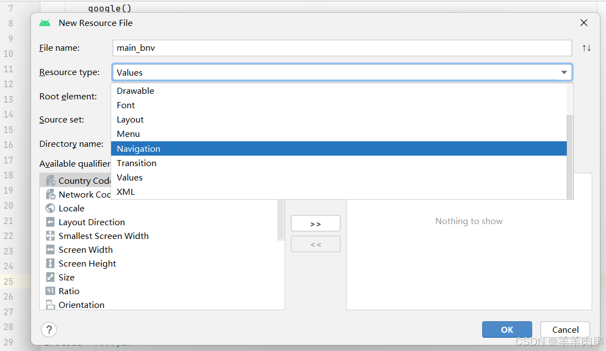Open the Resource type dropdown
Screen dimensions: 606x351
tap(564, 72)
